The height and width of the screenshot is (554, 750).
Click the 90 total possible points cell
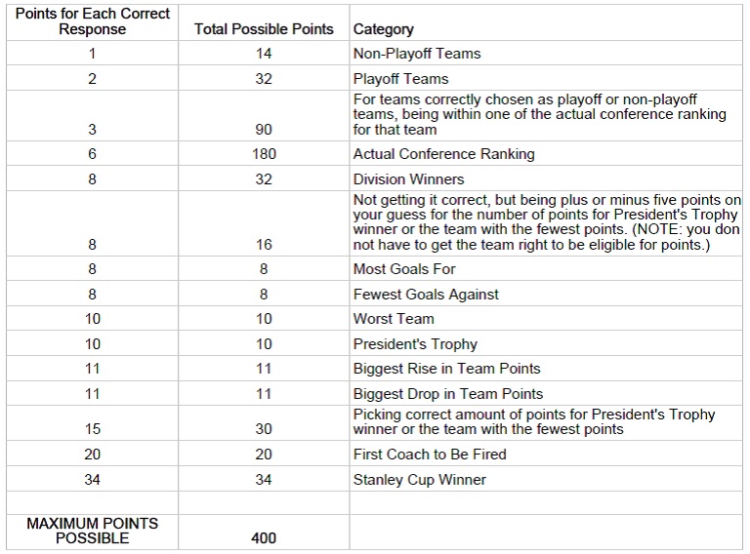(264, 115)
